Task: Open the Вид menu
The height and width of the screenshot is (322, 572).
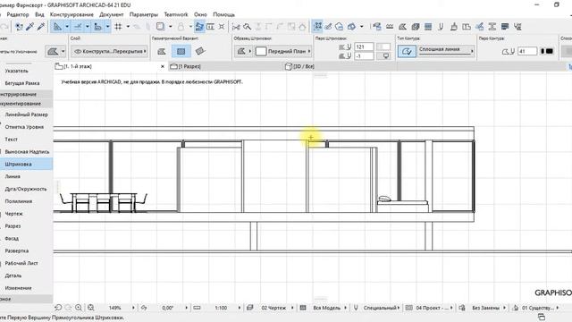Action: pyautogui.click(x=39, y=14)
